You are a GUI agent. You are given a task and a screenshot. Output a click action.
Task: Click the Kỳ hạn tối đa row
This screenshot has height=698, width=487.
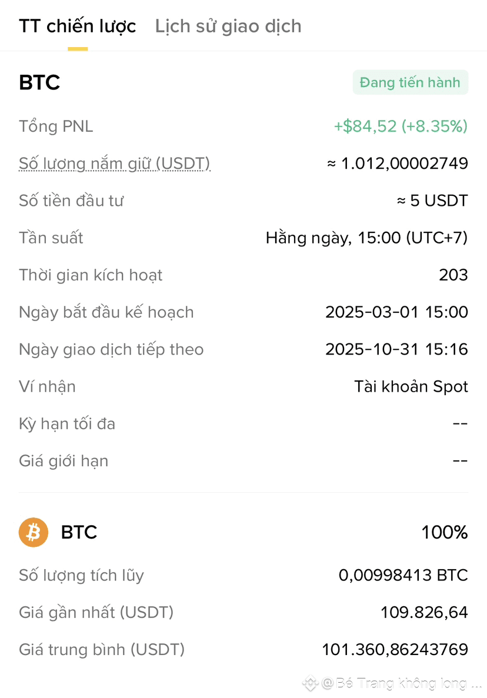pyautogui.click(x=243, y=424)
